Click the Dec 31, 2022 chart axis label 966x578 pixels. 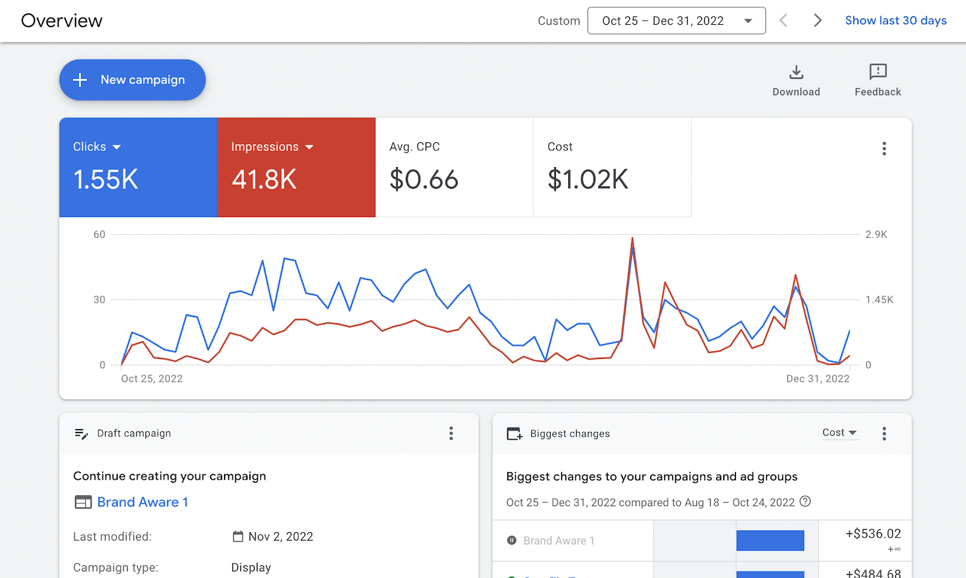point(817,378)
